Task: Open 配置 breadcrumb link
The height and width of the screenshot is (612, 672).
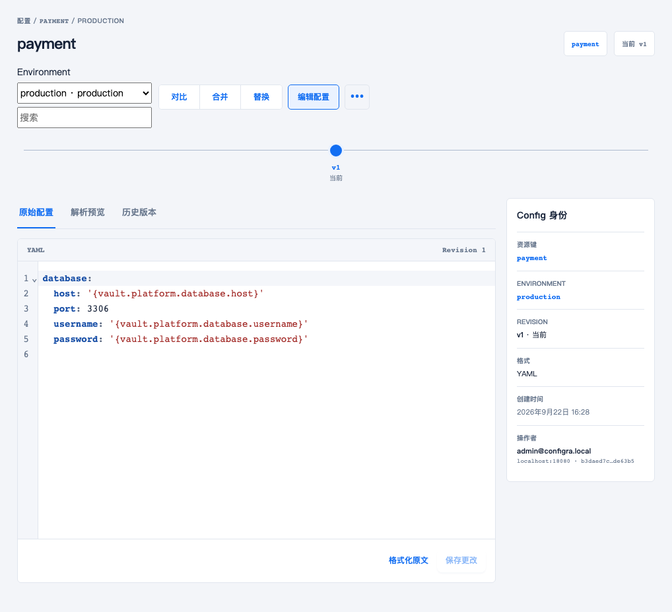Action: pos(24,20)
